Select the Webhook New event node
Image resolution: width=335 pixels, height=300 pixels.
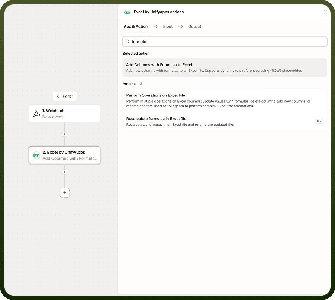65,114
